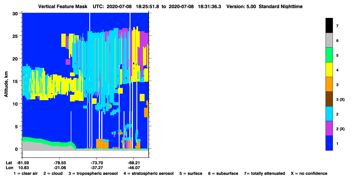Click the end UTC time 18:31:36.3

coord(210,6)
